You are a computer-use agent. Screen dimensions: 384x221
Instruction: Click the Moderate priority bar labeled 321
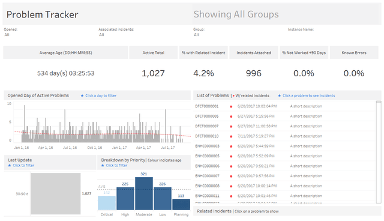tap(144, 193)
